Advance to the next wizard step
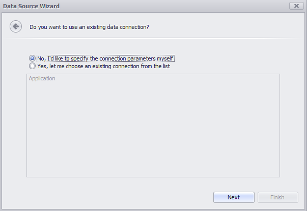Screen dimensions: 307x211 [234, 197]
